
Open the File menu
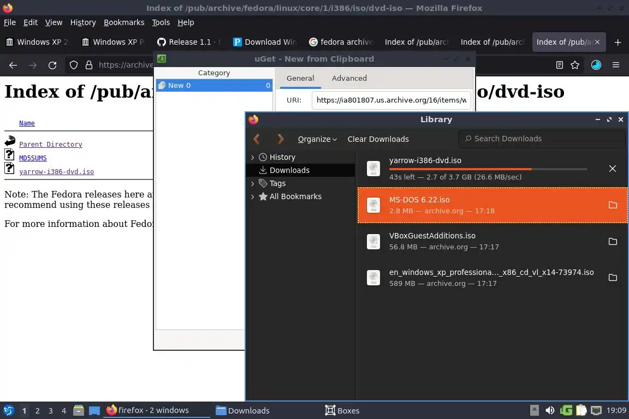[x=10, y=22]
